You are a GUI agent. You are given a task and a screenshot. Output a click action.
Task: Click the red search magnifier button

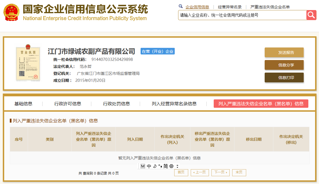point(311,15)
